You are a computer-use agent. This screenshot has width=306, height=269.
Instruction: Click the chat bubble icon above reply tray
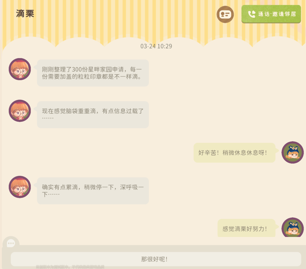pyautogui.click(x=11, y=243)
